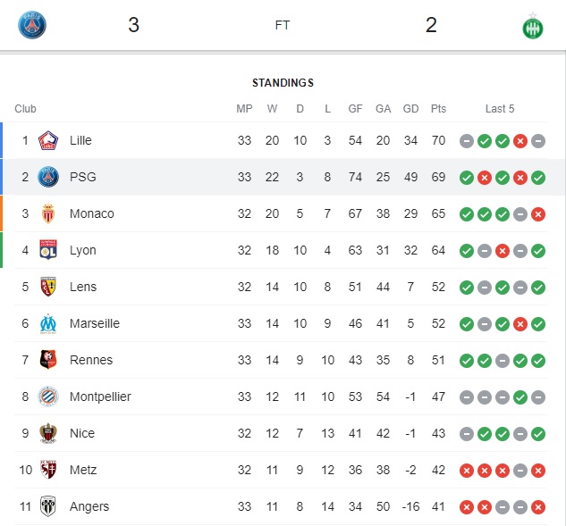Click the Rennes club crest
Viewport: 566px width, 526px height.
click(48, 360)
